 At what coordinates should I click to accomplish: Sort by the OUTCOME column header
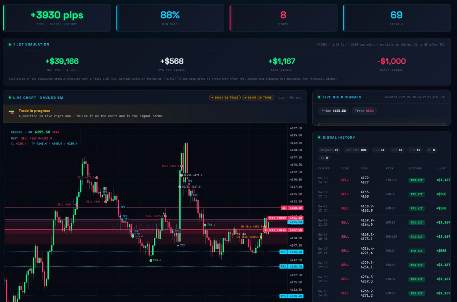tap(415, 168)
